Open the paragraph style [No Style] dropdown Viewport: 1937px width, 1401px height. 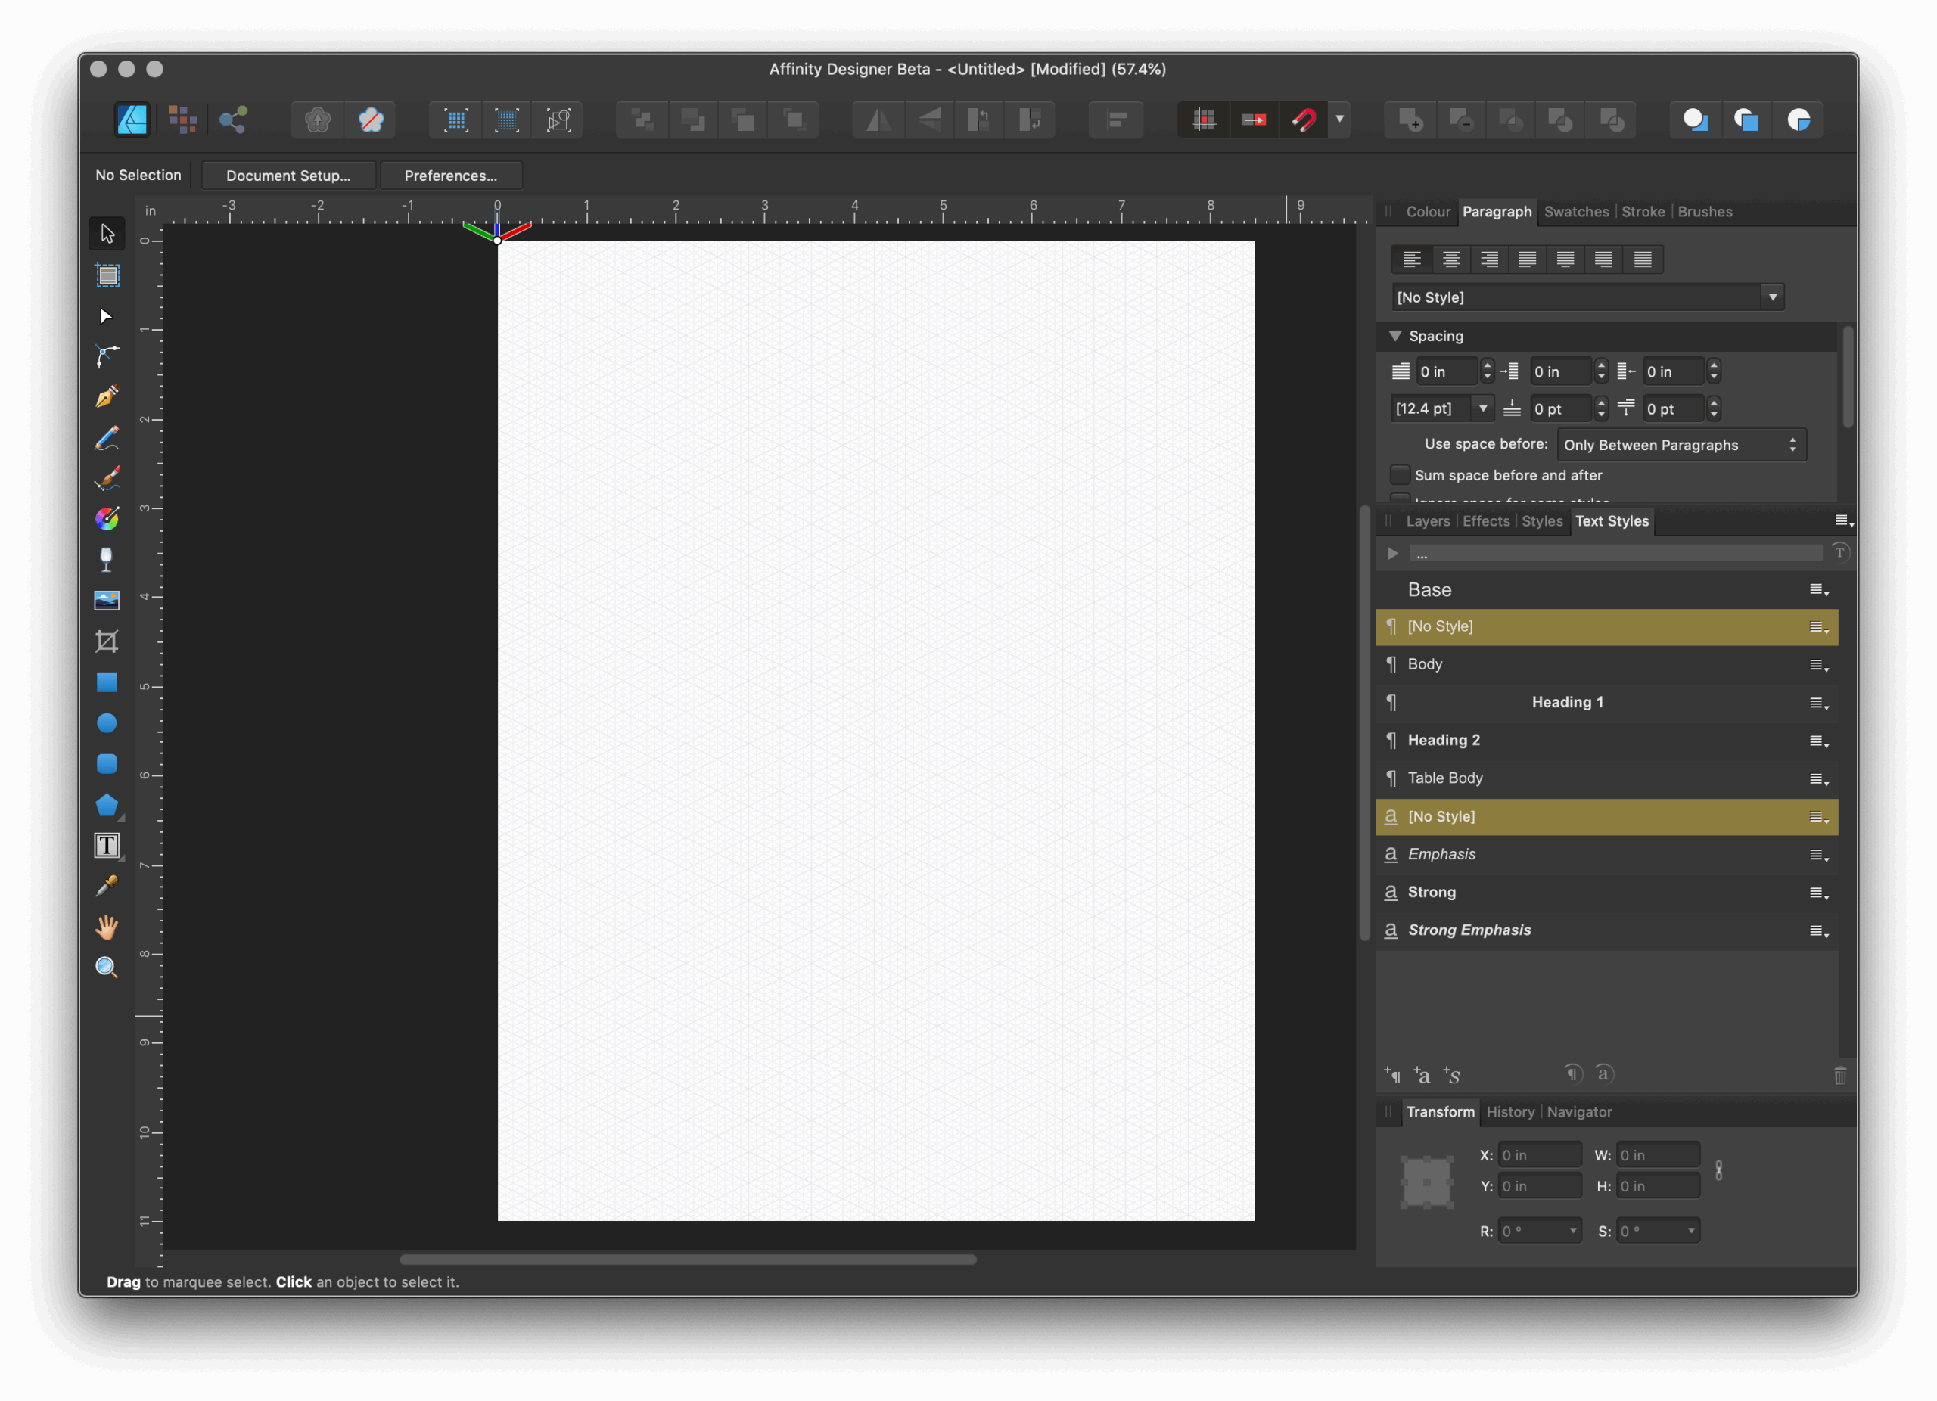[x=1773, y=297]
